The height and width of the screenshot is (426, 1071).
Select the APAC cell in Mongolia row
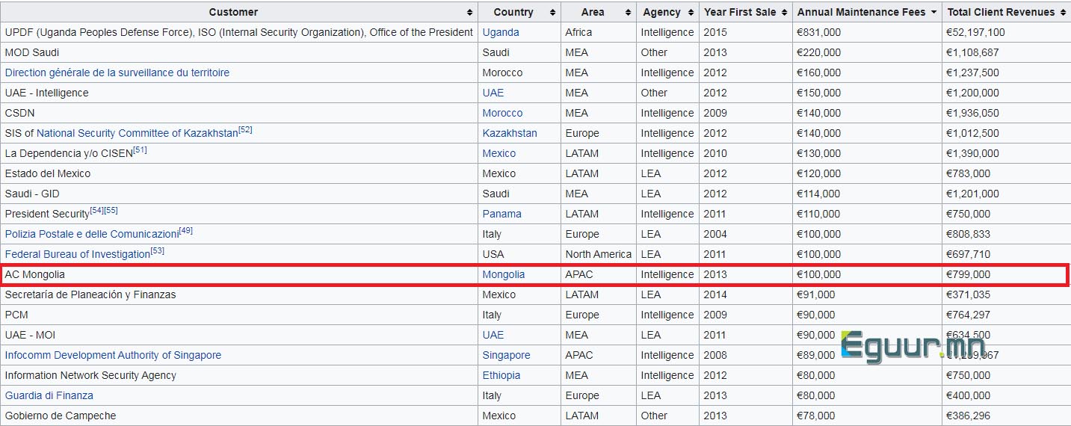[x=599, y=274]
